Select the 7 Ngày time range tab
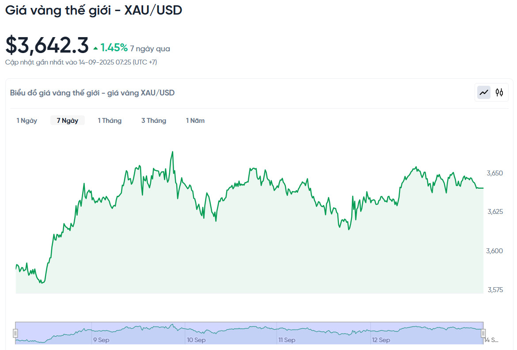517x350 pixels. click(67, 120)
